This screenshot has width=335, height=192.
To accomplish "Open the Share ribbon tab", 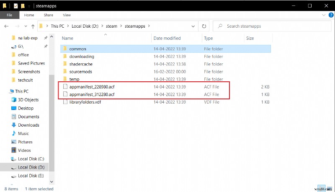I will tap(49, 15).
